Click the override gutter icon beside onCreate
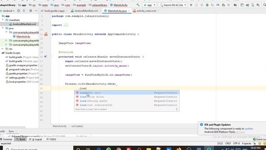Screen dimensions: 266x150 (x=45, y=57)
